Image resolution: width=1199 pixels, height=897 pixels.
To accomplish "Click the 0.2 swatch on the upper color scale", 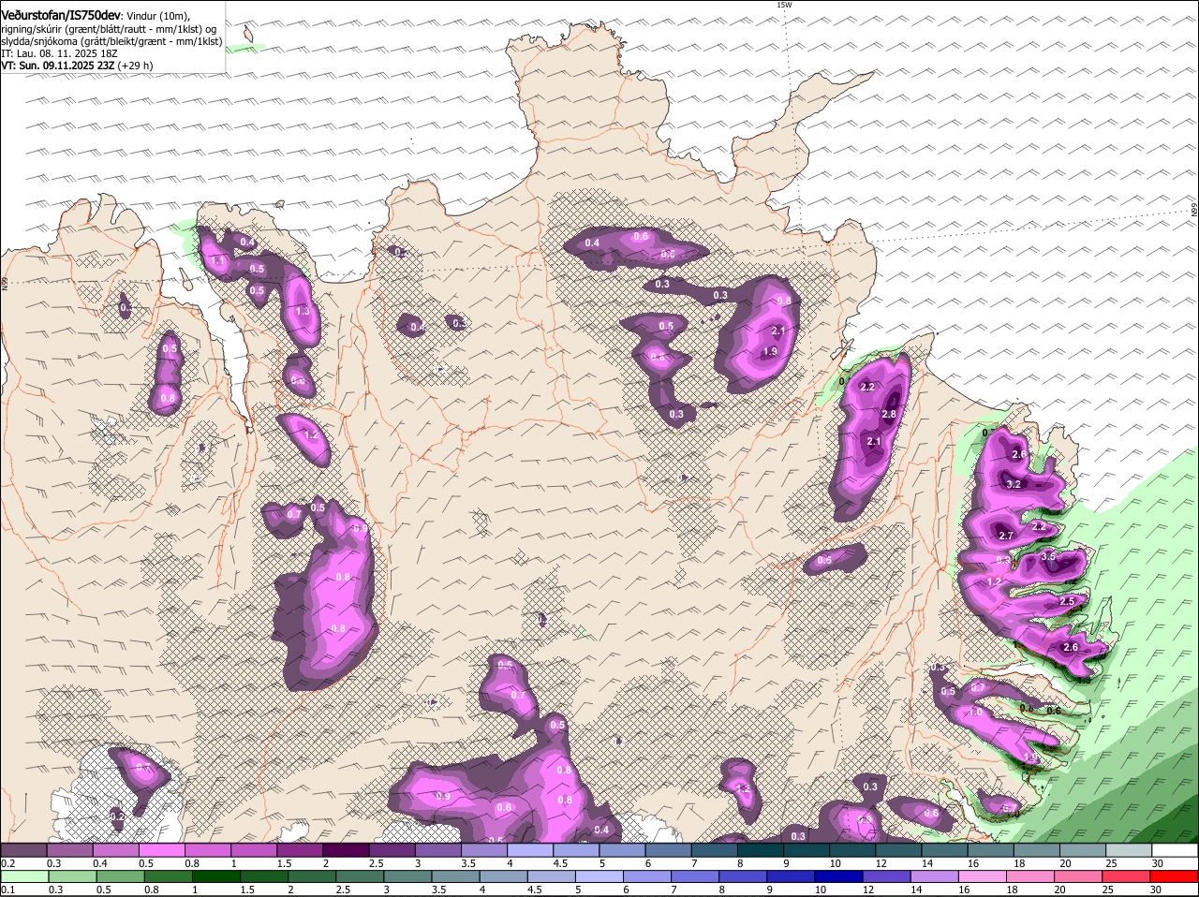I will 23,849.
